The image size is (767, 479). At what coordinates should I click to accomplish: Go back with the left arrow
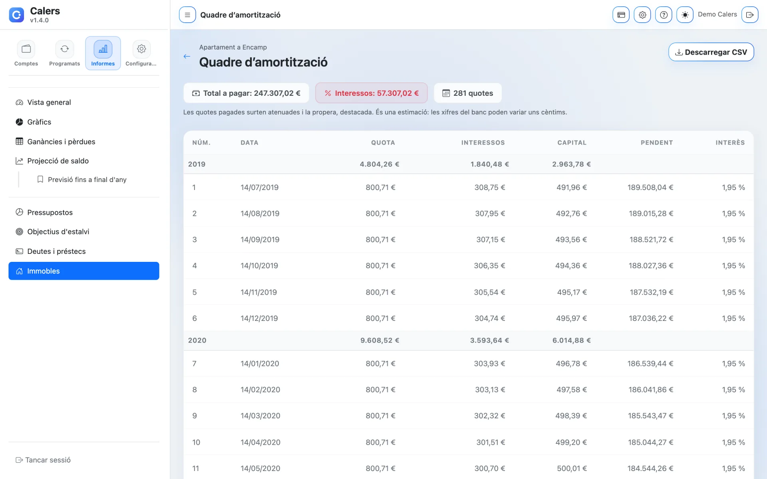coord(187,56)
